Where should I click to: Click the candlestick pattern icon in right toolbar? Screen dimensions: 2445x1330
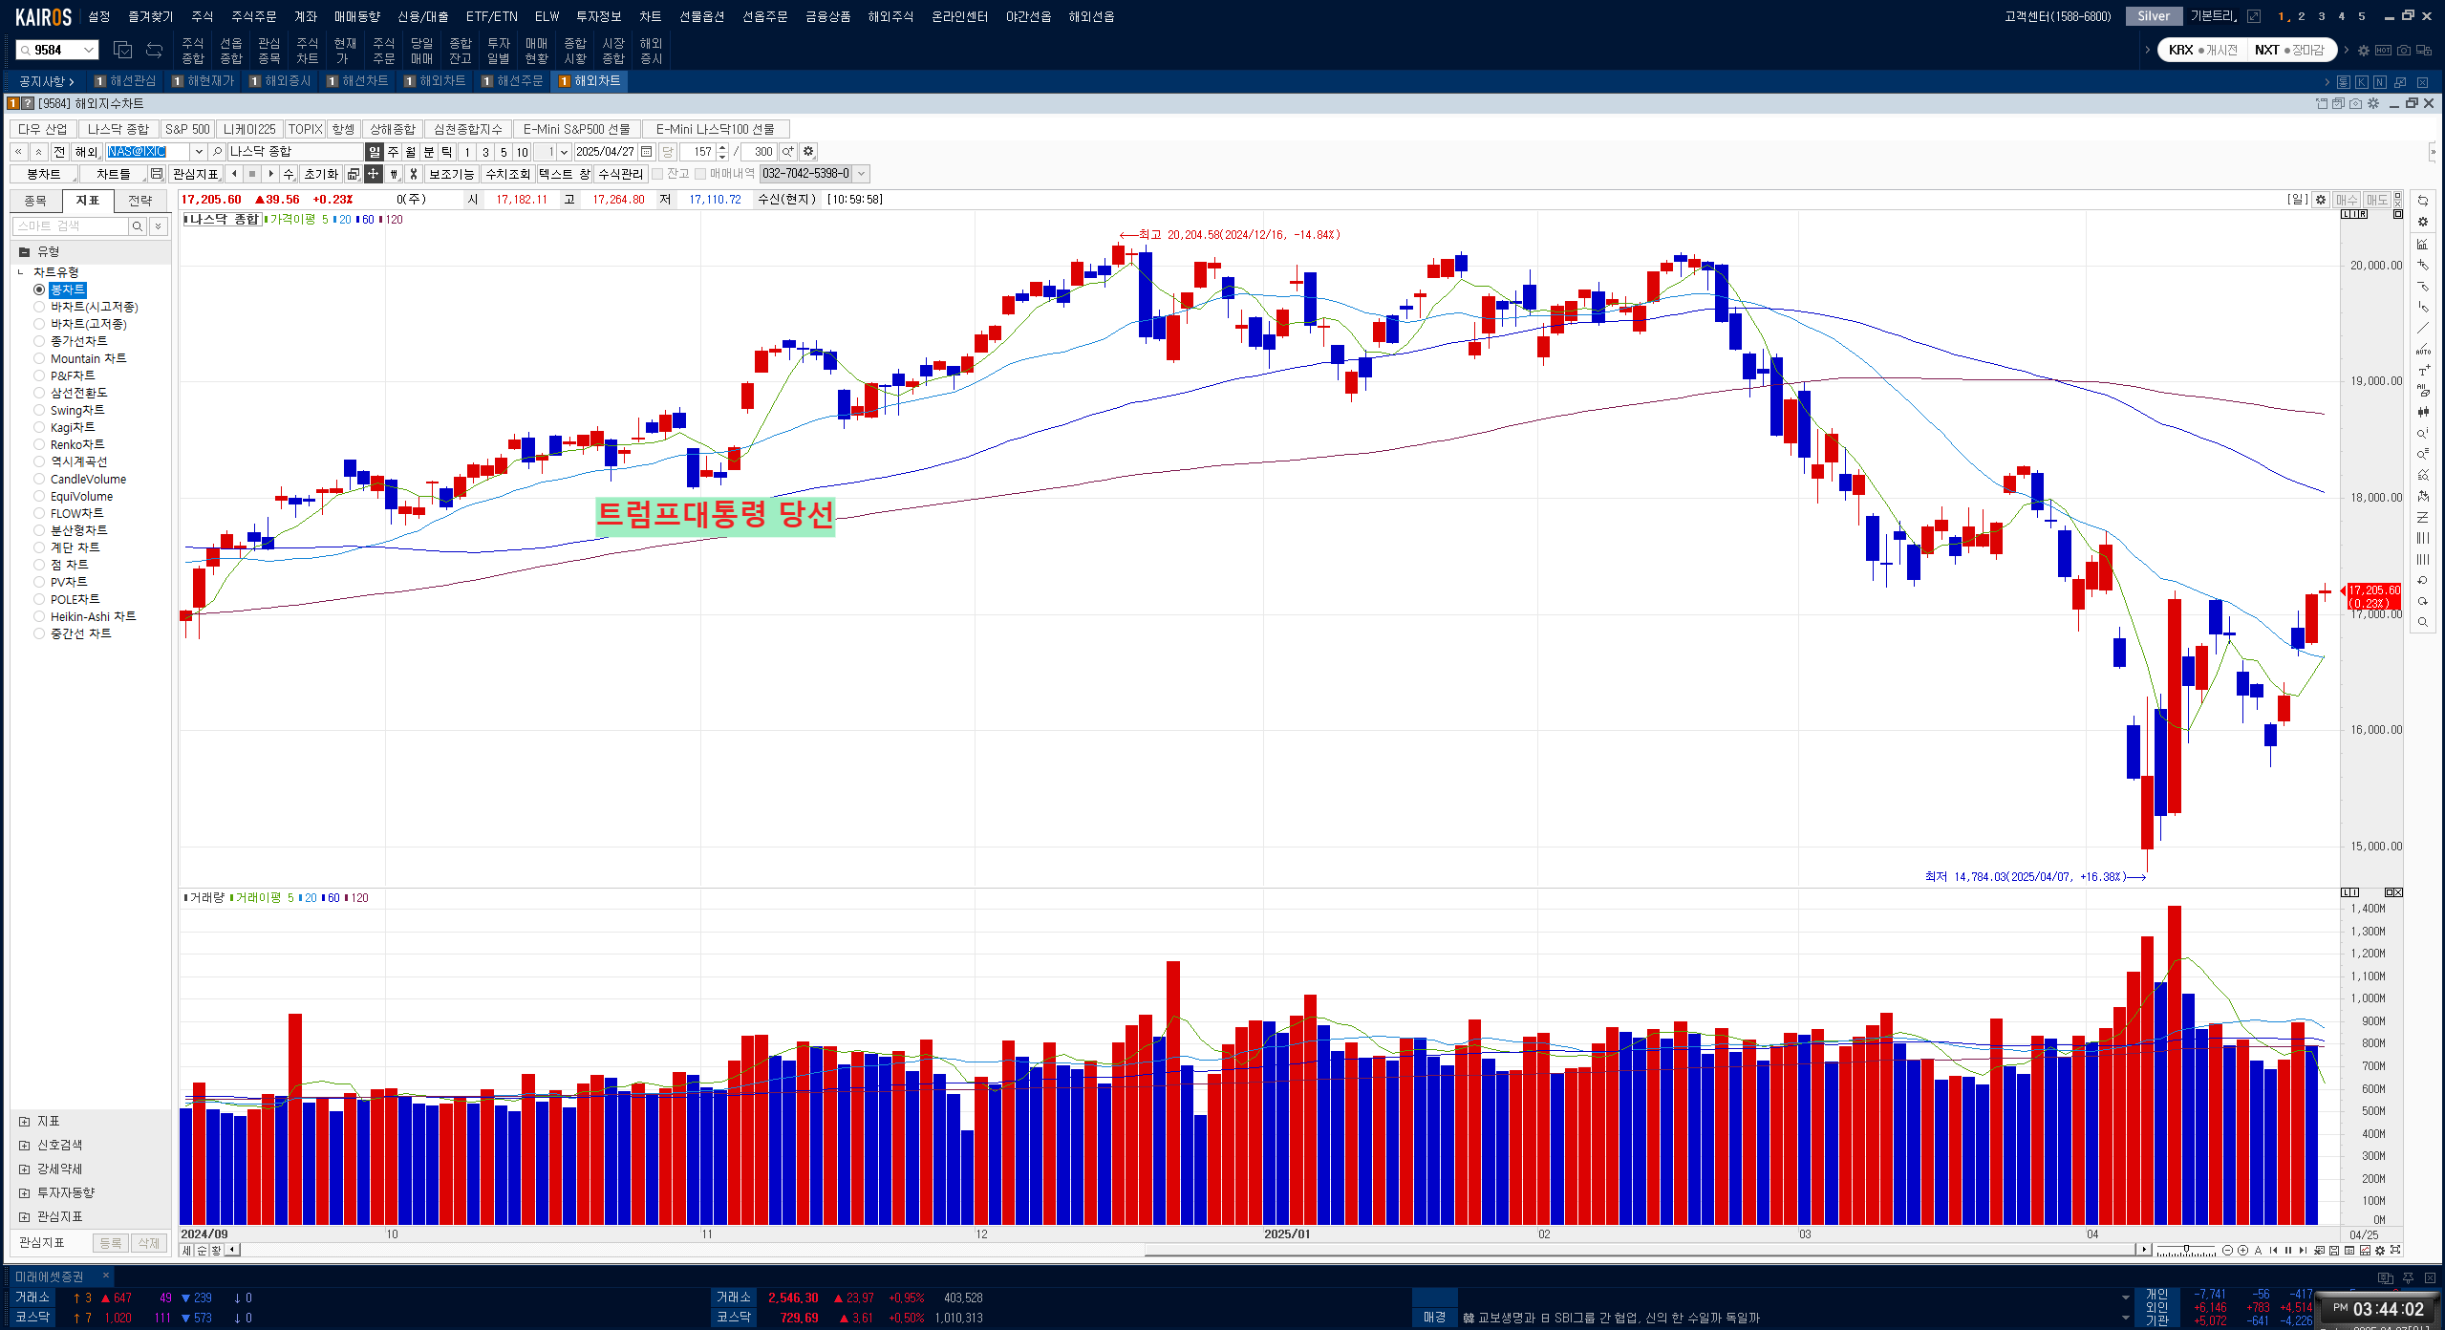[2422, 412]
